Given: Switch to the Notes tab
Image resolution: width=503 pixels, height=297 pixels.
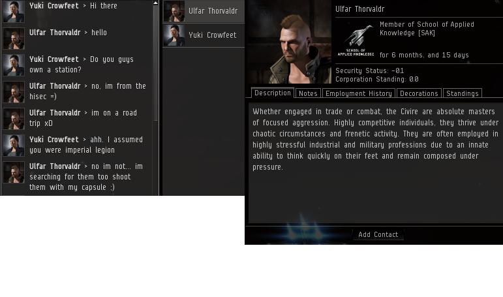Looking at the screenshot, I should coord(308,93).
